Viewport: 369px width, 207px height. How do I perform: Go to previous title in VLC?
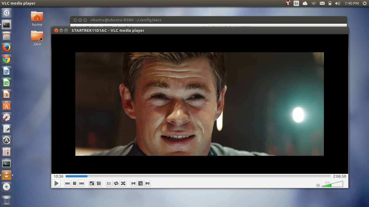[133, 184]
